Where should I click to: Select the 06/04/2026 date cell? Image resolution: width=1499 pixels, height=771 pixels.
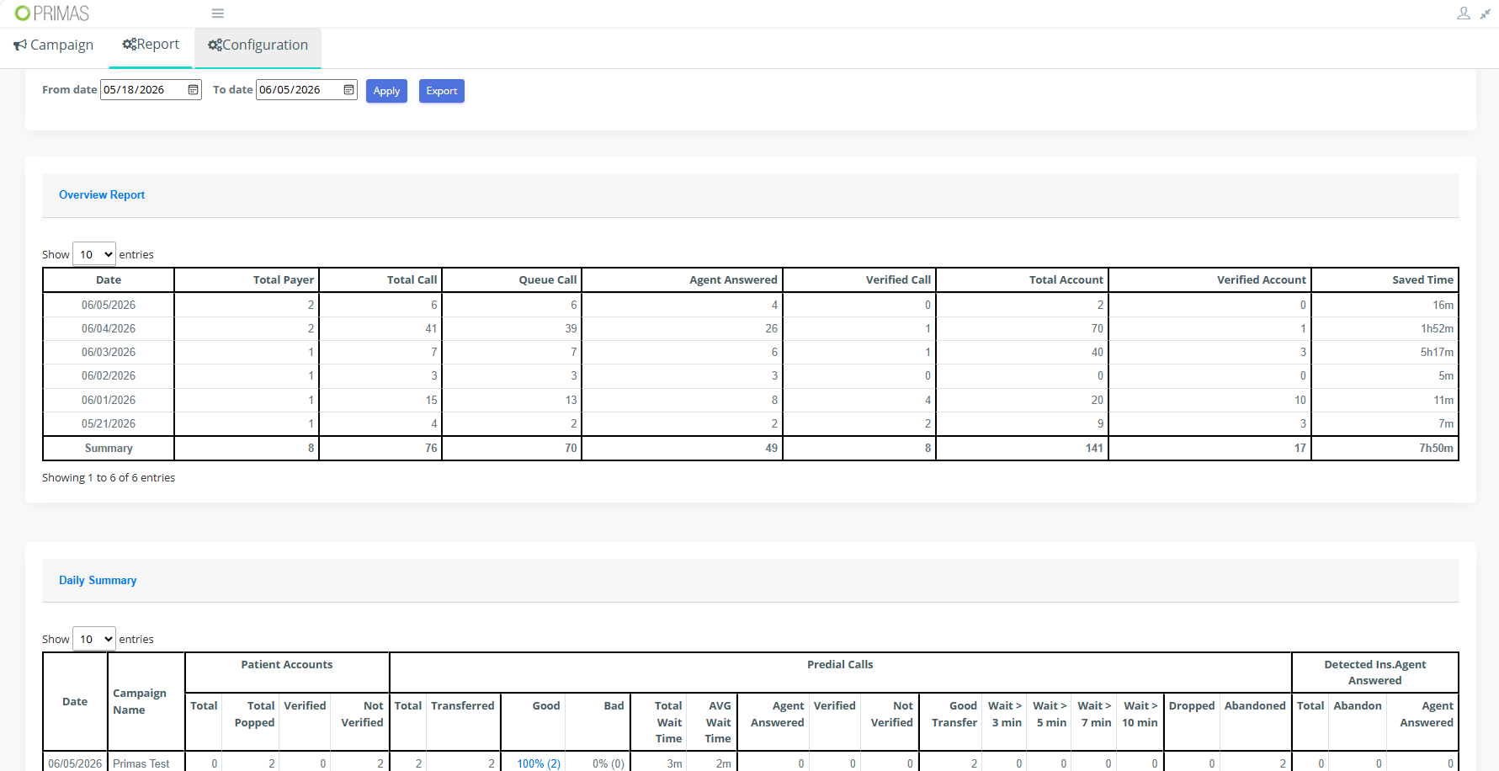pos(109,328)
